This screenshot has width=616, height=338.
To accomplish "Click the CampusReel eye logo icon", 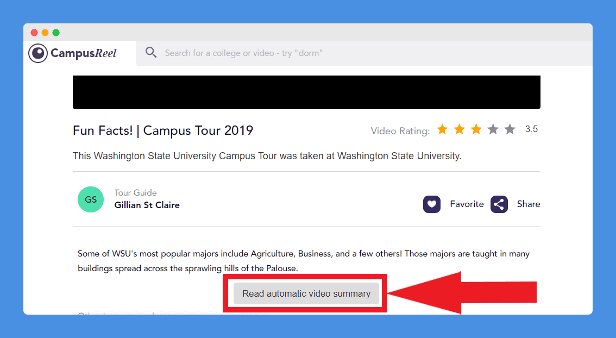I will (x=38, y=53).
